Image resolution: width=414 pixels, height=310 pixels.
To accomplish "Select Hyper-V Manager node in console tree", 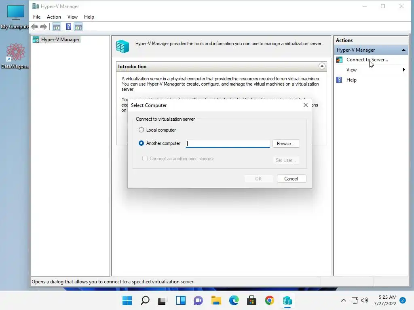I will (60, 40).
